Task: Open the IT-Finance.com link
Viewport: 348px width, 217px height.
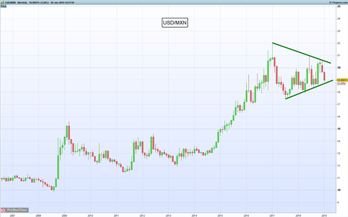Action: (x=338, y=2)
